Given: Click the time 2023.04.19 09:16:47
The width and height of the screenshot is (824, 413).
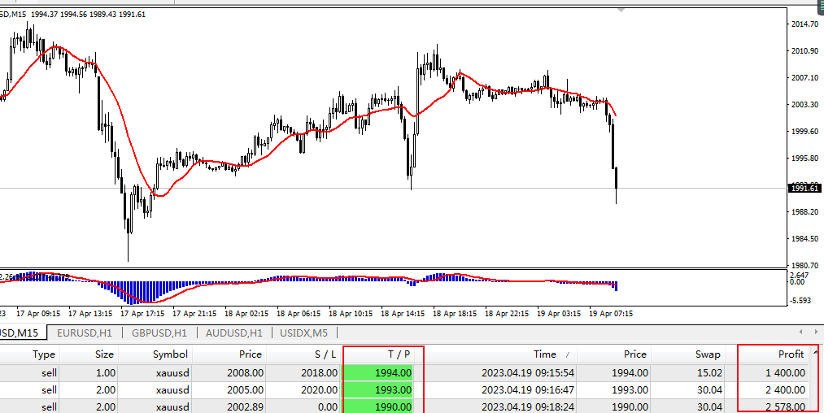Looking at the screenshot, I should point(528,390).
